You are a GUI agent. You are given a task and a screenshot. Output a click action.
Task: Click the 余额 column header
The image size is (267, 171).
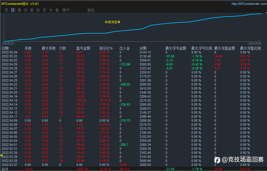143,48
